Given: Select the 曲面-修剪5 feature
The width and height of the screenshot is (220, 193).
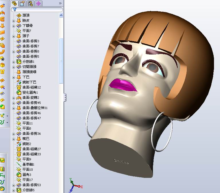Looking at the screenshot, I should coord(31,57).
